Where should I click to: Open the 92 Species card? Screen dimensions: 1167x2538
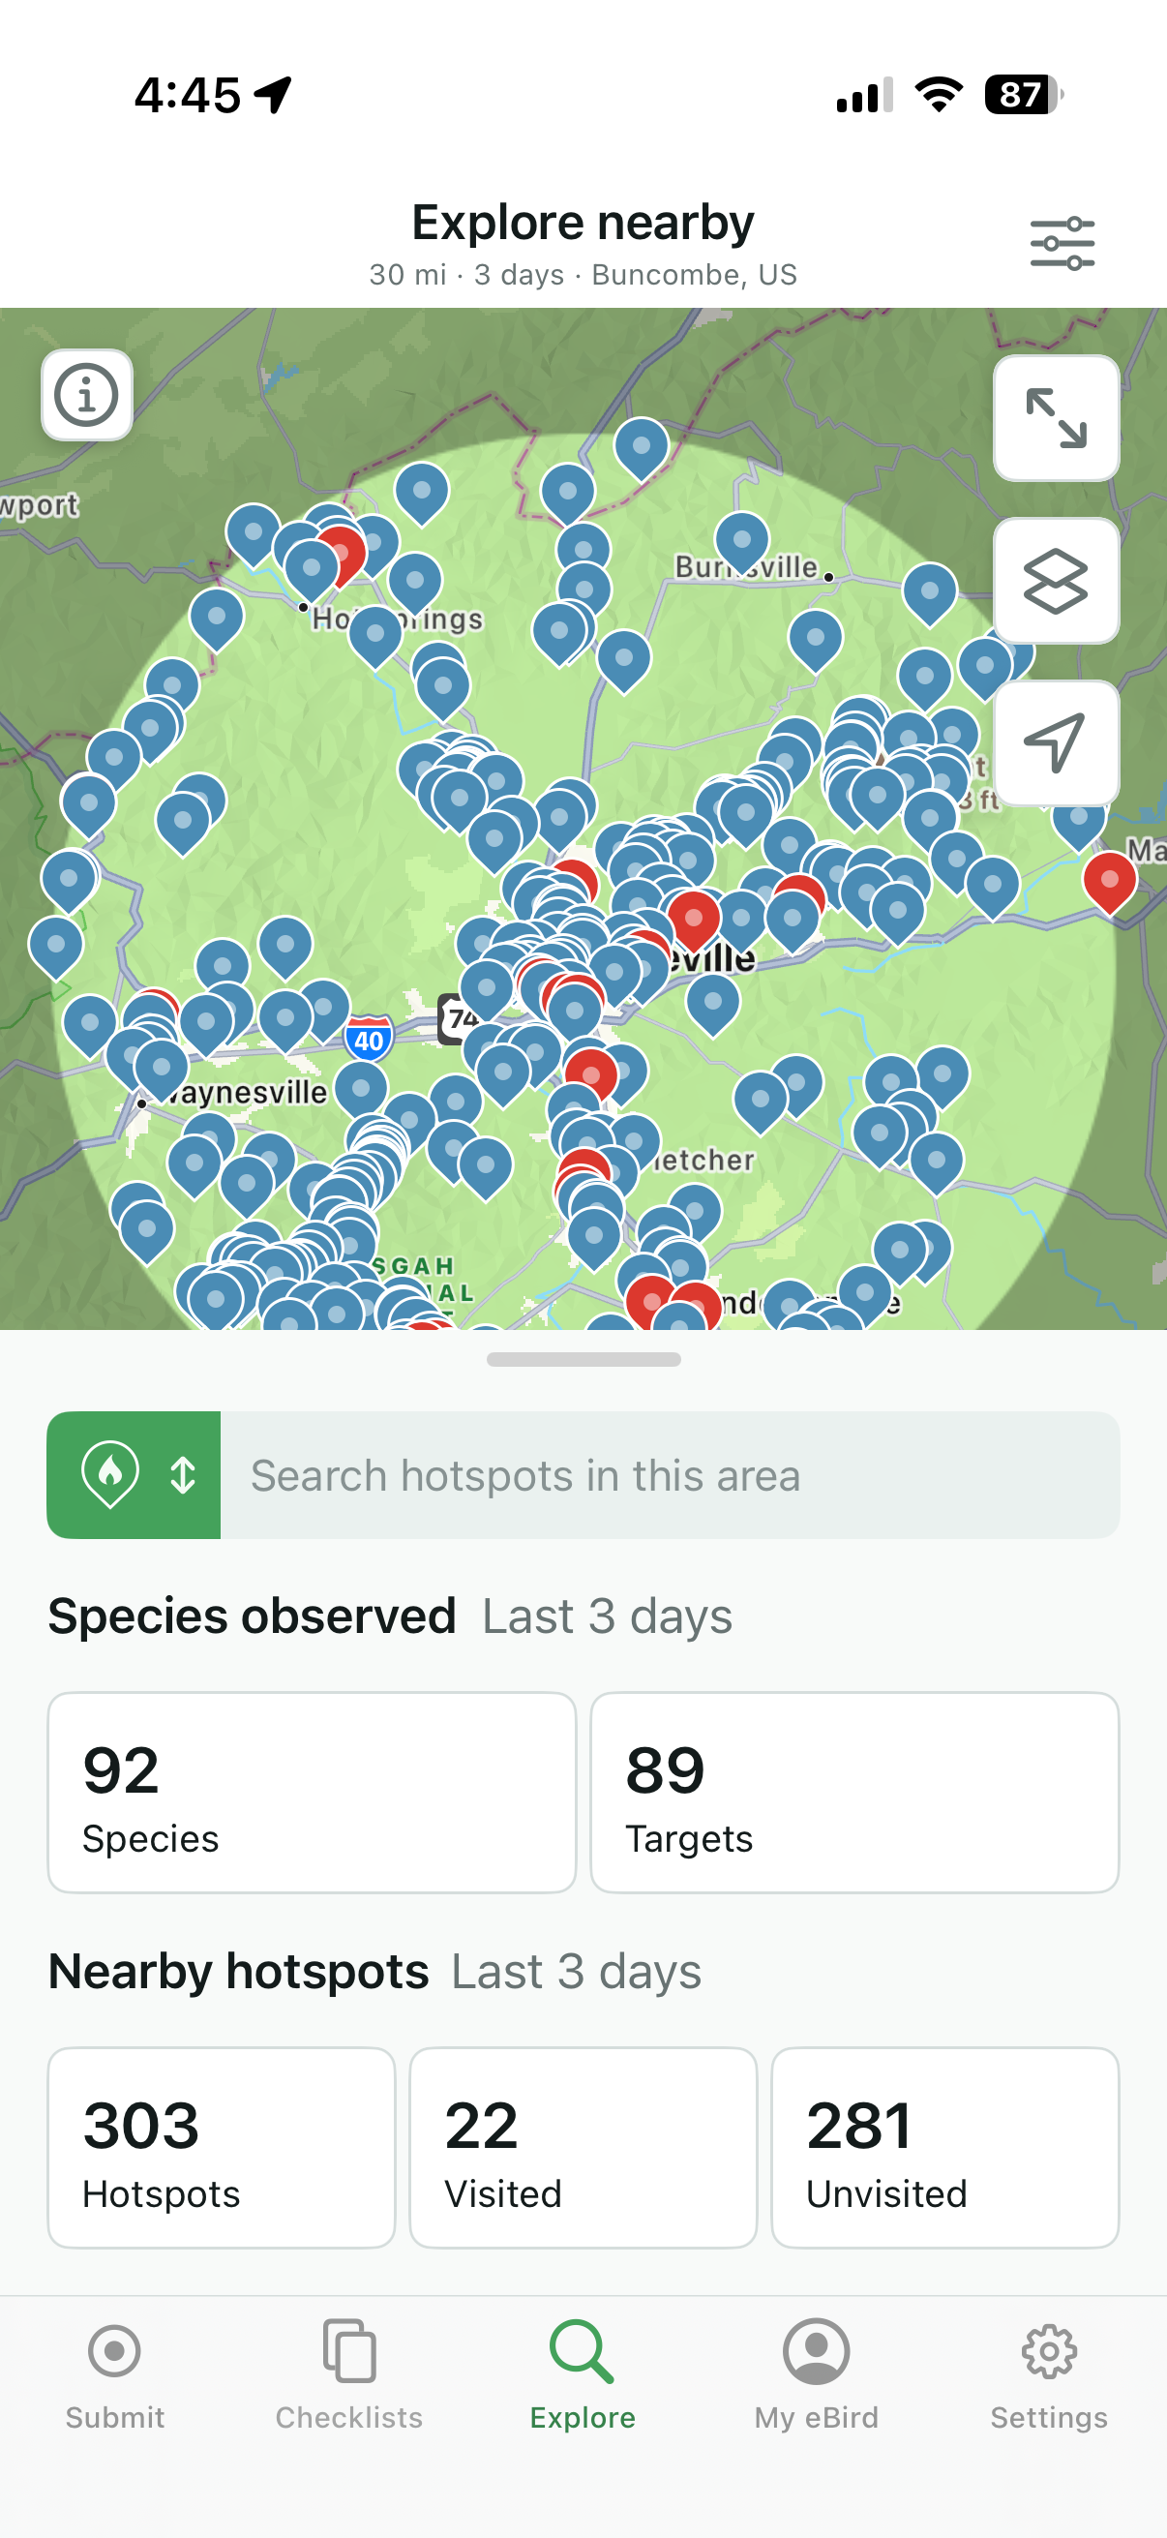coord(312,1792)
